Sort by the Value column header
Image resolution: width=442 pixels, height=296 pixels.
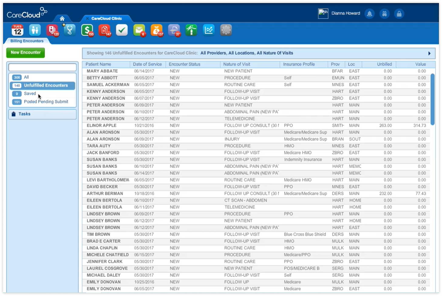click(x=416, y=64)
